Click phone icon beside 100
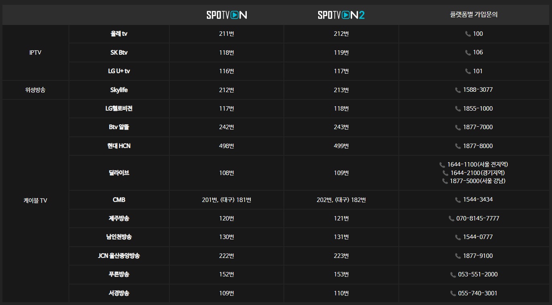 pos(468,34)
